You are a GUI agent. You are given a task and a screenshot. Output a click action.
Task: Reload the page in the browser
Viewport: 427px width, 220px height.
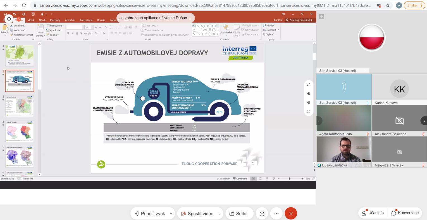(24, 5)
